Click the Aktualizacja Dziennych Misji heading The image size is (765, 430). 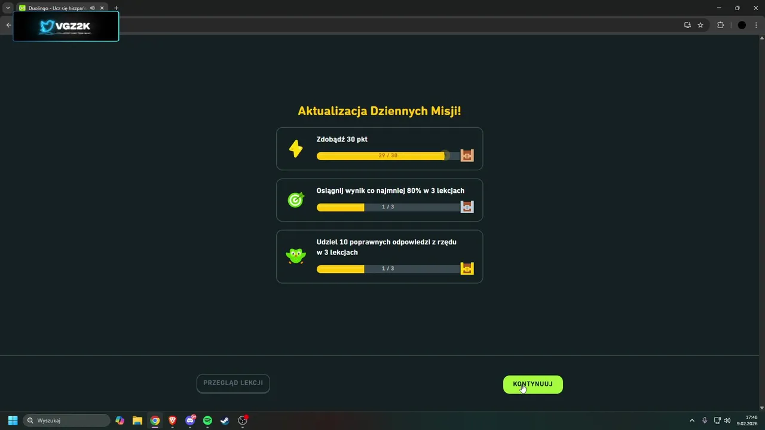pos(380,111)
